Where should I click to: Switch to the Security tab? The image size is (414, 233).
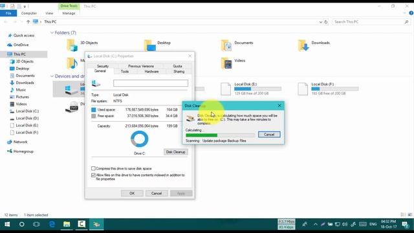click(103, 66)
